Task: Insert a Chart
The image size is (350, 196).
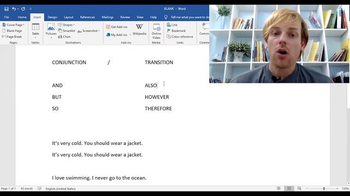Action: pos(65,36)
